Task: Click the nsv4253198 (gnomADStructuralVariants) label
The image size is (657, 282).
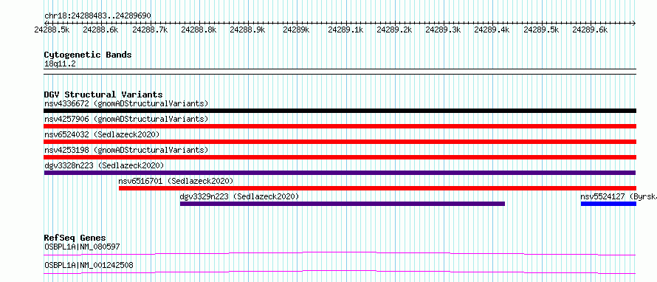Action: 126,150
